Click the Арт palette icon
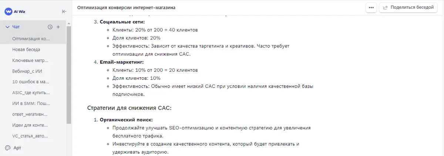Image resolution: width=444 pixels, height=156 pixels. point(8,148)
